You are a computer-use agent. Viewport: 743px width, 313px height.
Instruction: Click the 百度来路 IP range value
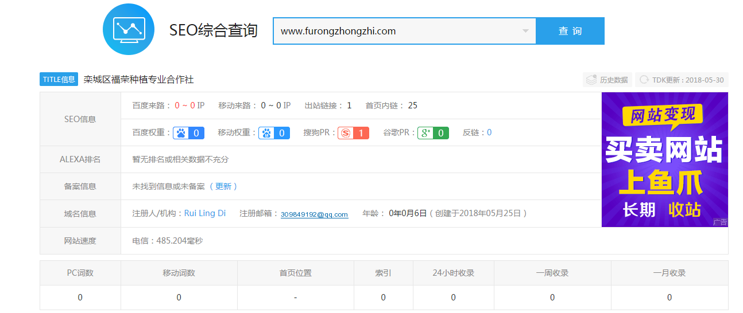coord(189,105)
